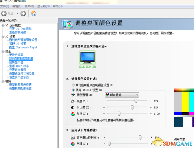This screenshot has height=148, width=194.
Task: Click the Back arrow navigation icon
Action: click(x=4, y=13)
